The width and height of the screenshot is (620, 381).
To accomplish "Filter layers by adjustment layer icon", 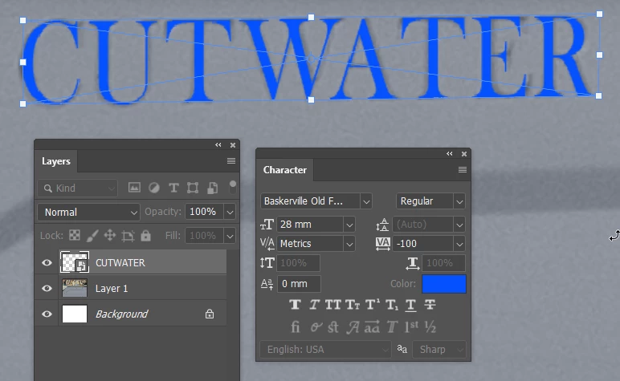I will [x=154, y=188].
